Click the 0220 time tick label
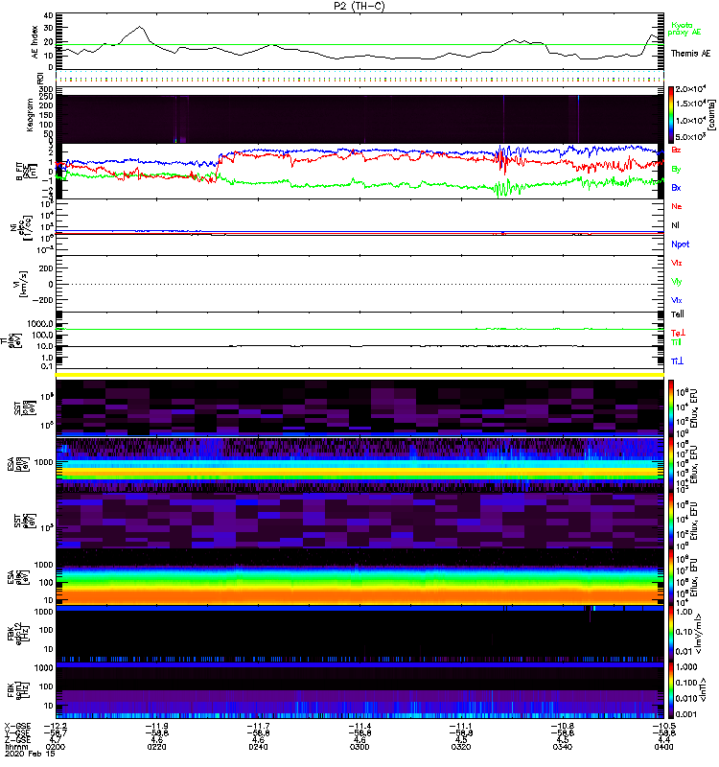Screen dimensions: 719x767 (156, 747)
